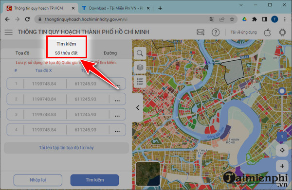Select the Tọa độ search tab

(22, 53)
